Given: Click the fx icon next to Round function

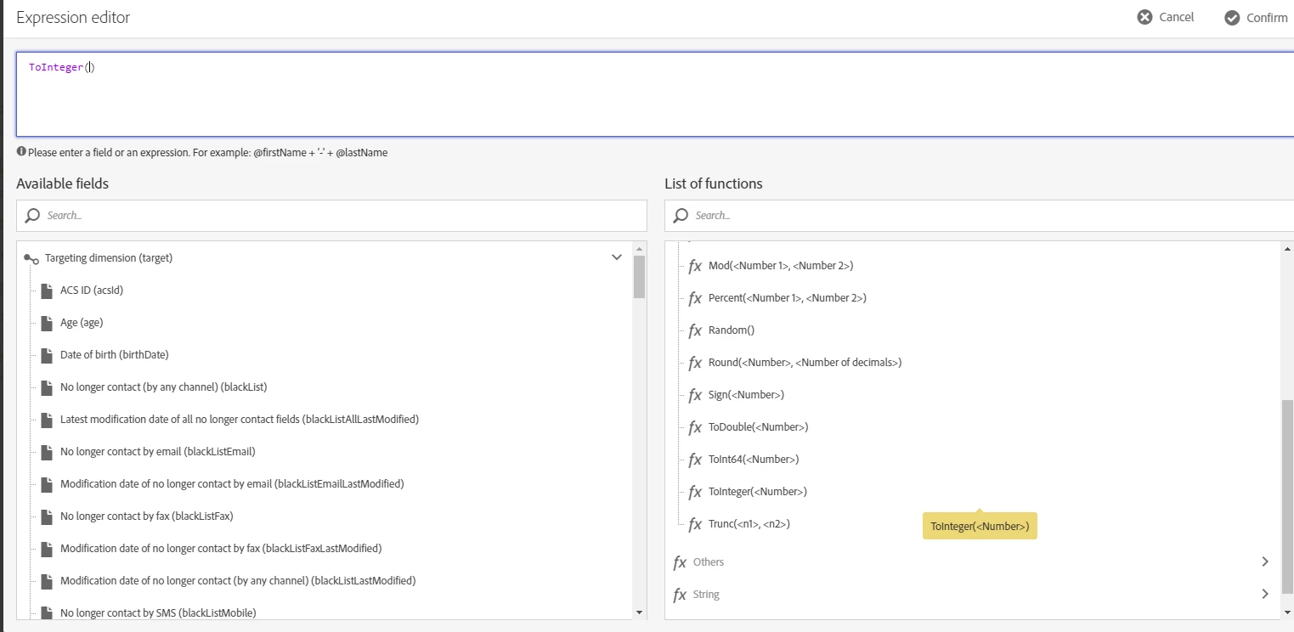Looking at the screenshot, I should [x=695, y=363].
